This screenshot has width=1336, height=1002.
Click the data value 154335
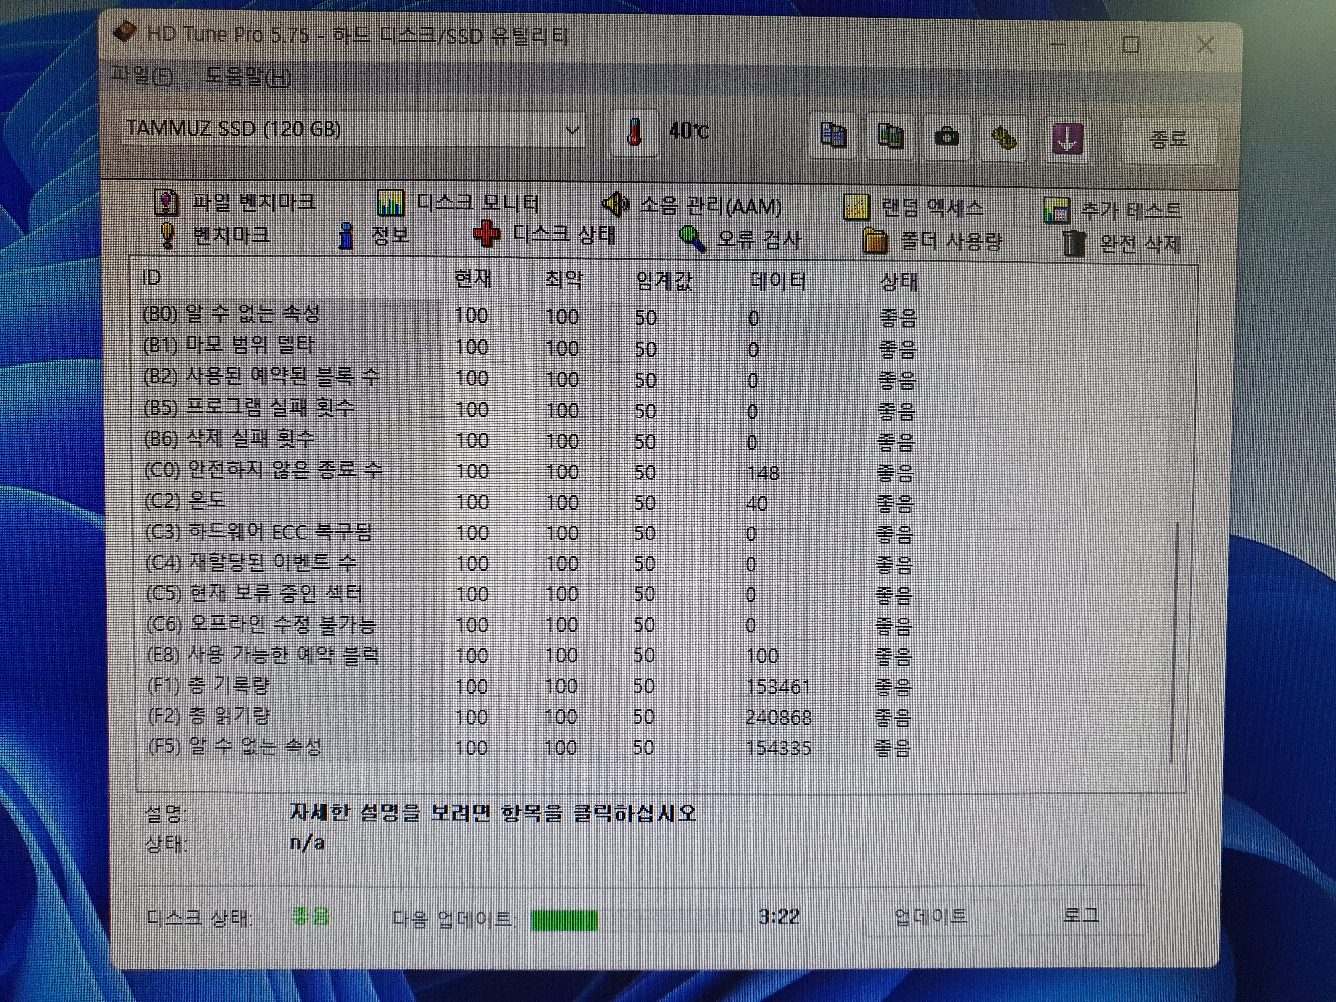(x=778, y=748)
